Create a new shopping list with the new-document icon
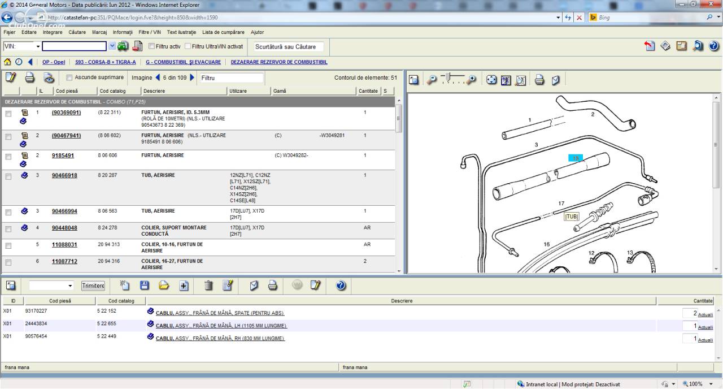 pos(124,286)
